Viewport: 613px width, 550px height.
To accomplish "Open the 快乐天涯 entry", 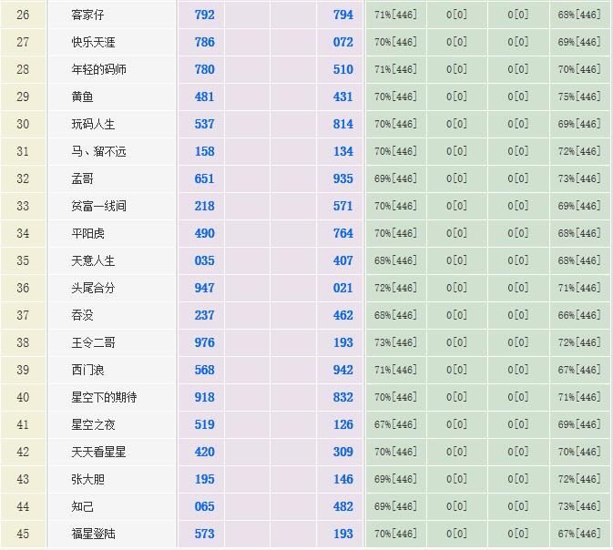I will coord(93,43).
